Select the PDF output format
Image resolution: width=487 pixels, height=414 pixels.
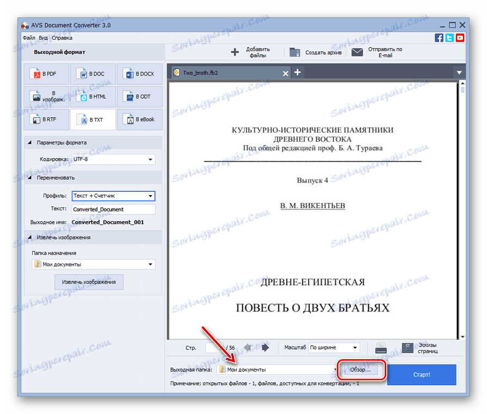coord(46,74)
